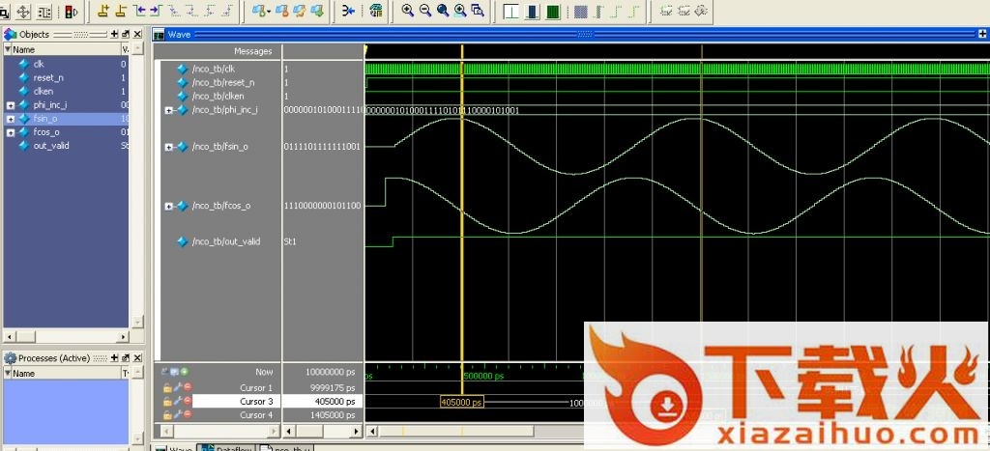
Task: Expand the /nco_tb/fsin_o bus in Wave
Action: click(x=169, y=147)
